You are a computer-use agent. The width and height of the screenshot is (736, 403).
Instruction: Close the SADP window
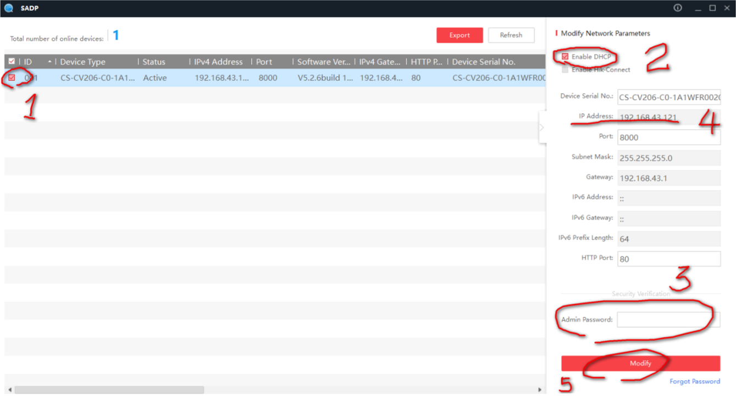[x=727, y=8]
